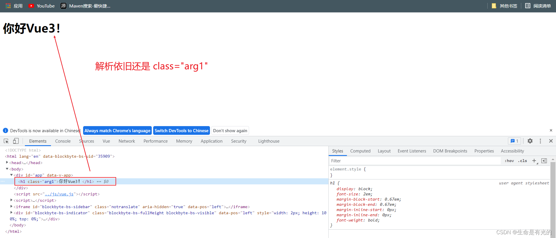Select the Properties sidebar tab
The image size is (556, 238).
coord(484,151)
